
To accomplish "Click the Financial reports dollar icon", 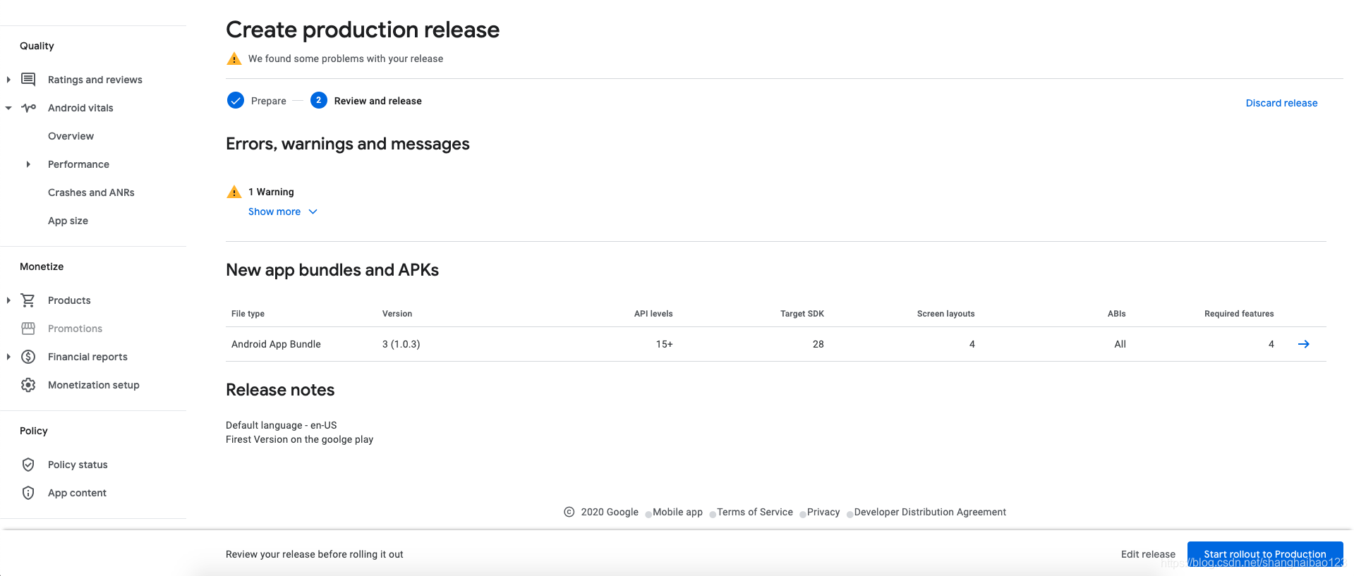I will coord(28,357).
